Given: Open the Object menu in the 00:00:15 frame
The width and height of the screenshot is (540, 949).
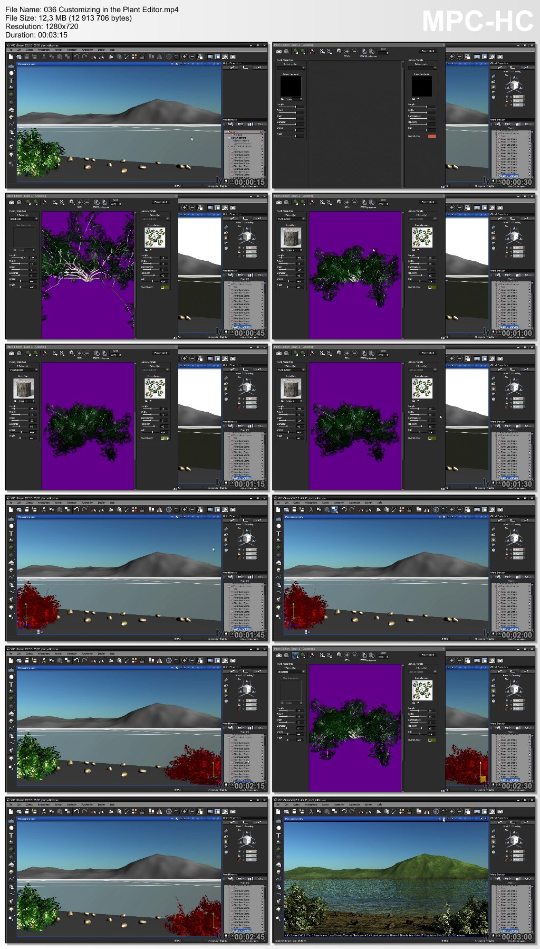Looking at the screenshot, I should pos(29,50).
